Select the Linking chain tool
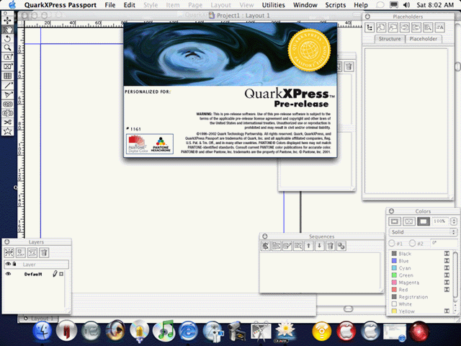This screenshot has width=461, height=346. 7,104
